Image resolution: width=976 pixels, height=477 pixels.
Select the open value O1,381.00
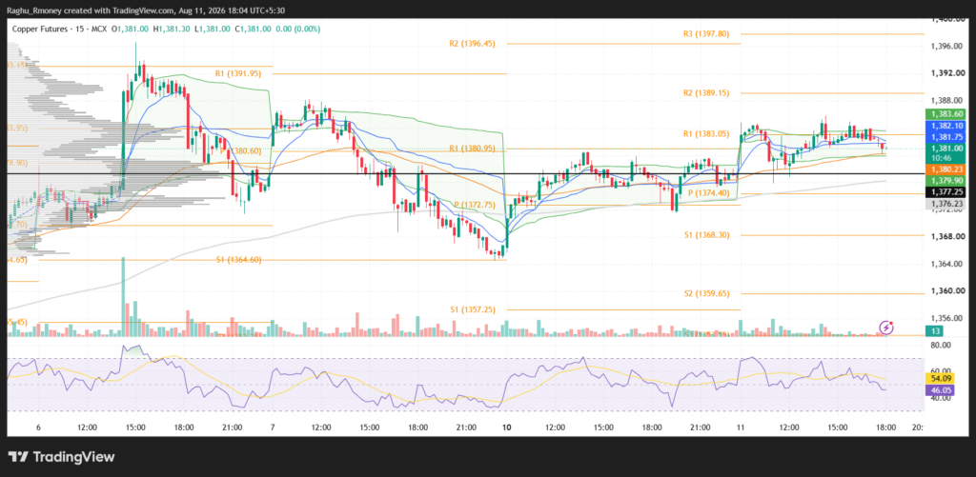(132, 30)
